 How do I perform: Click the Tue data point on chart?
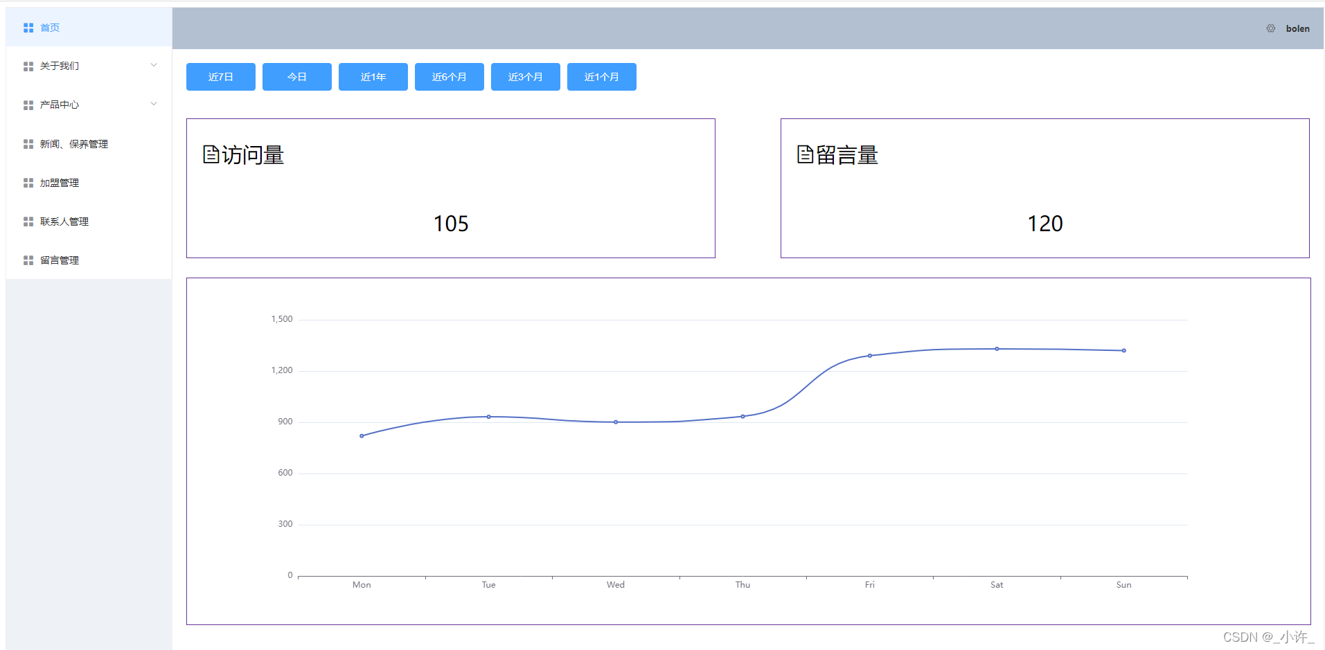(489, 417)
